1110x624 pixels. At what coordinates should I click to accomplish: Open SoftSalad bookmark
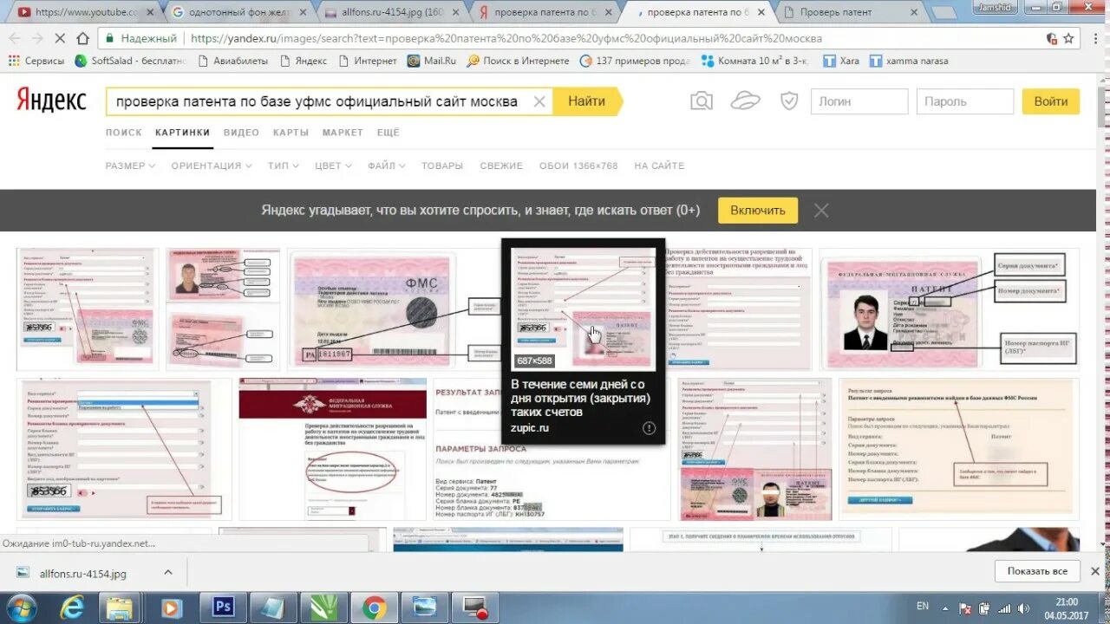(x=131, y=61)
